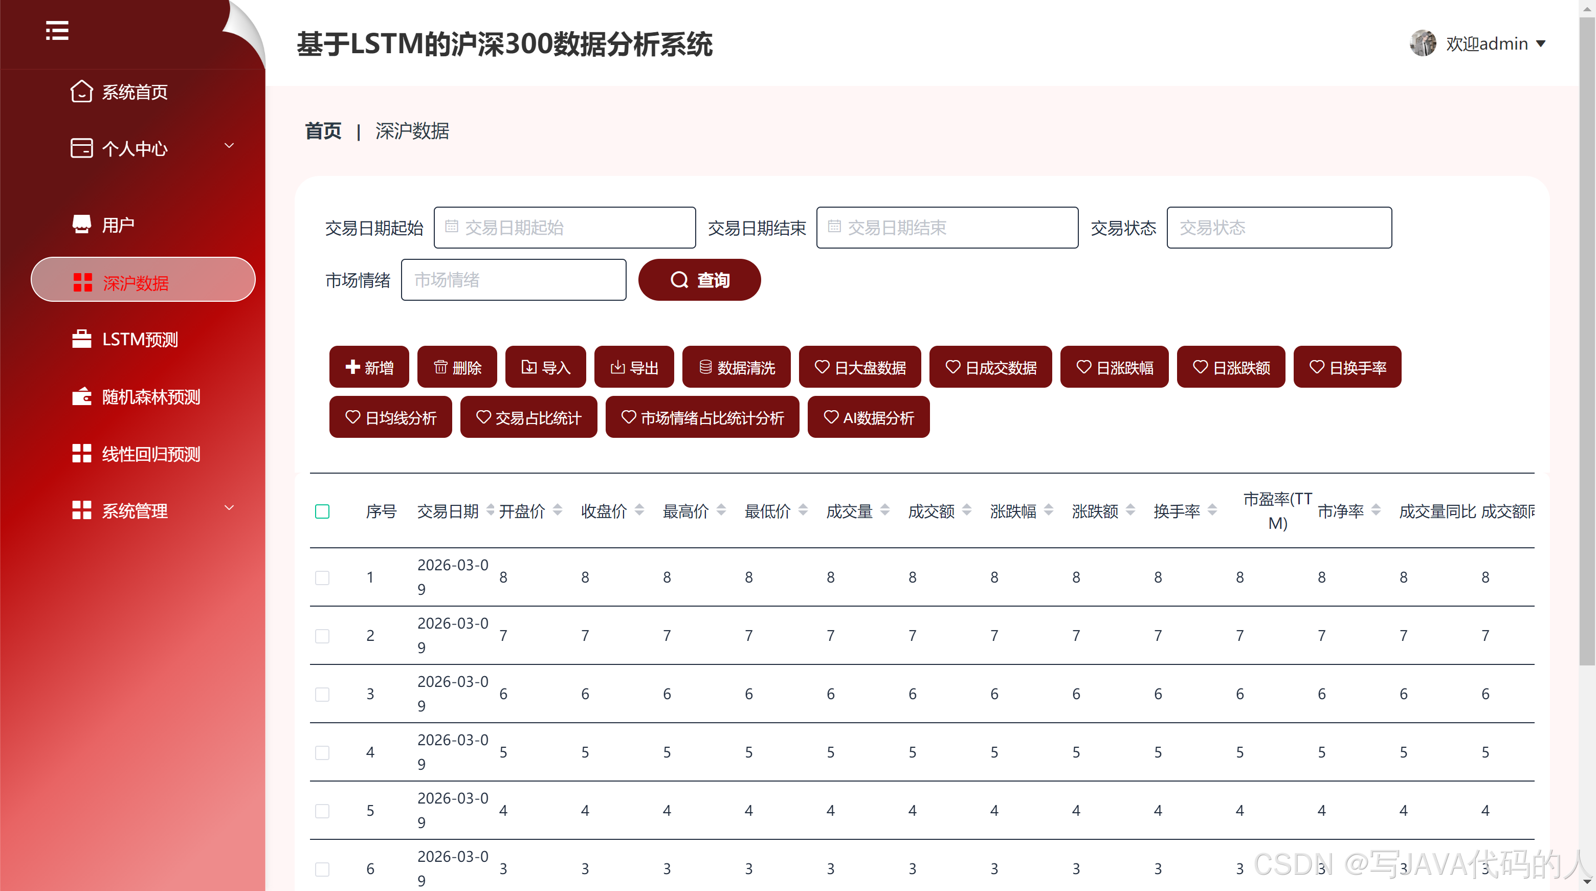This screenshot has height=891, width=1596.
Task: Click the heart icon on 交易占比统计
Action: tap(483, 417)
